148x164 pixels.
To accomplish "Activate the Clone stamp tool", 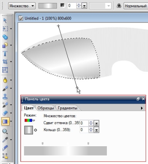I will pos(5,97).
